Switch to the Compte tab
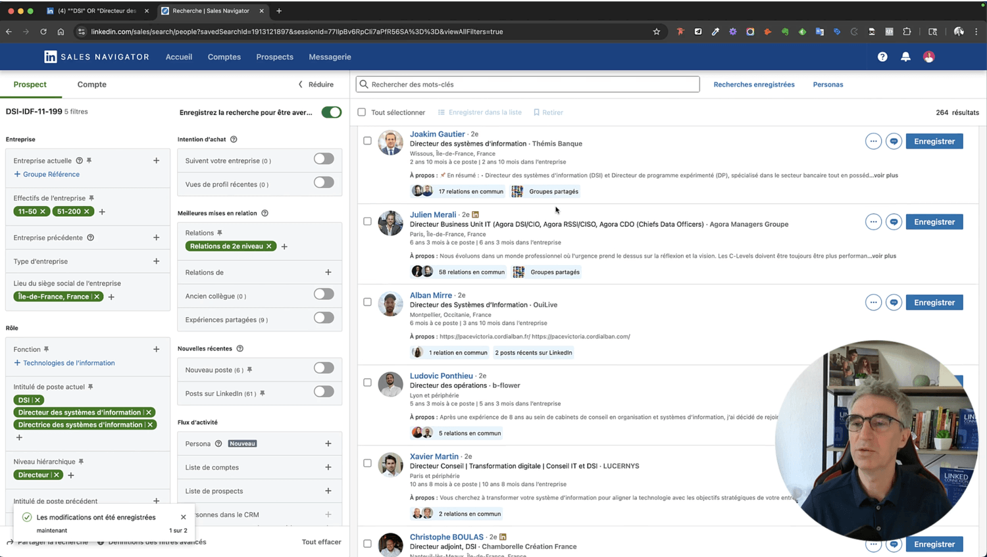This screenshot has height=557, width=987. click(91, 84)
